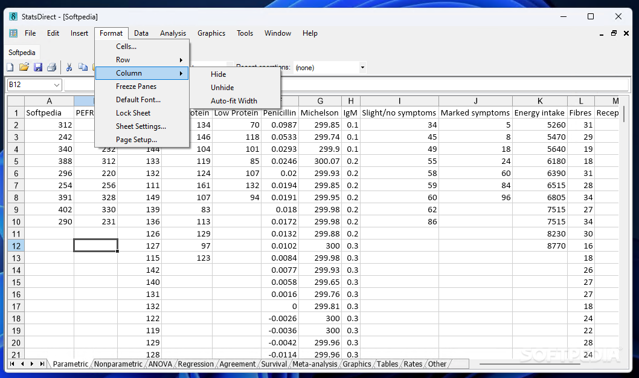The image size is (639, 378).
Task: Select Lock Sheet menu entry
Action: coord(142,113)
